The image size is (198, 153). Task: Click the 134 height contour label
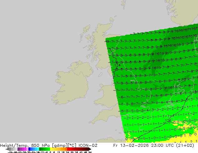coord(117,65)
